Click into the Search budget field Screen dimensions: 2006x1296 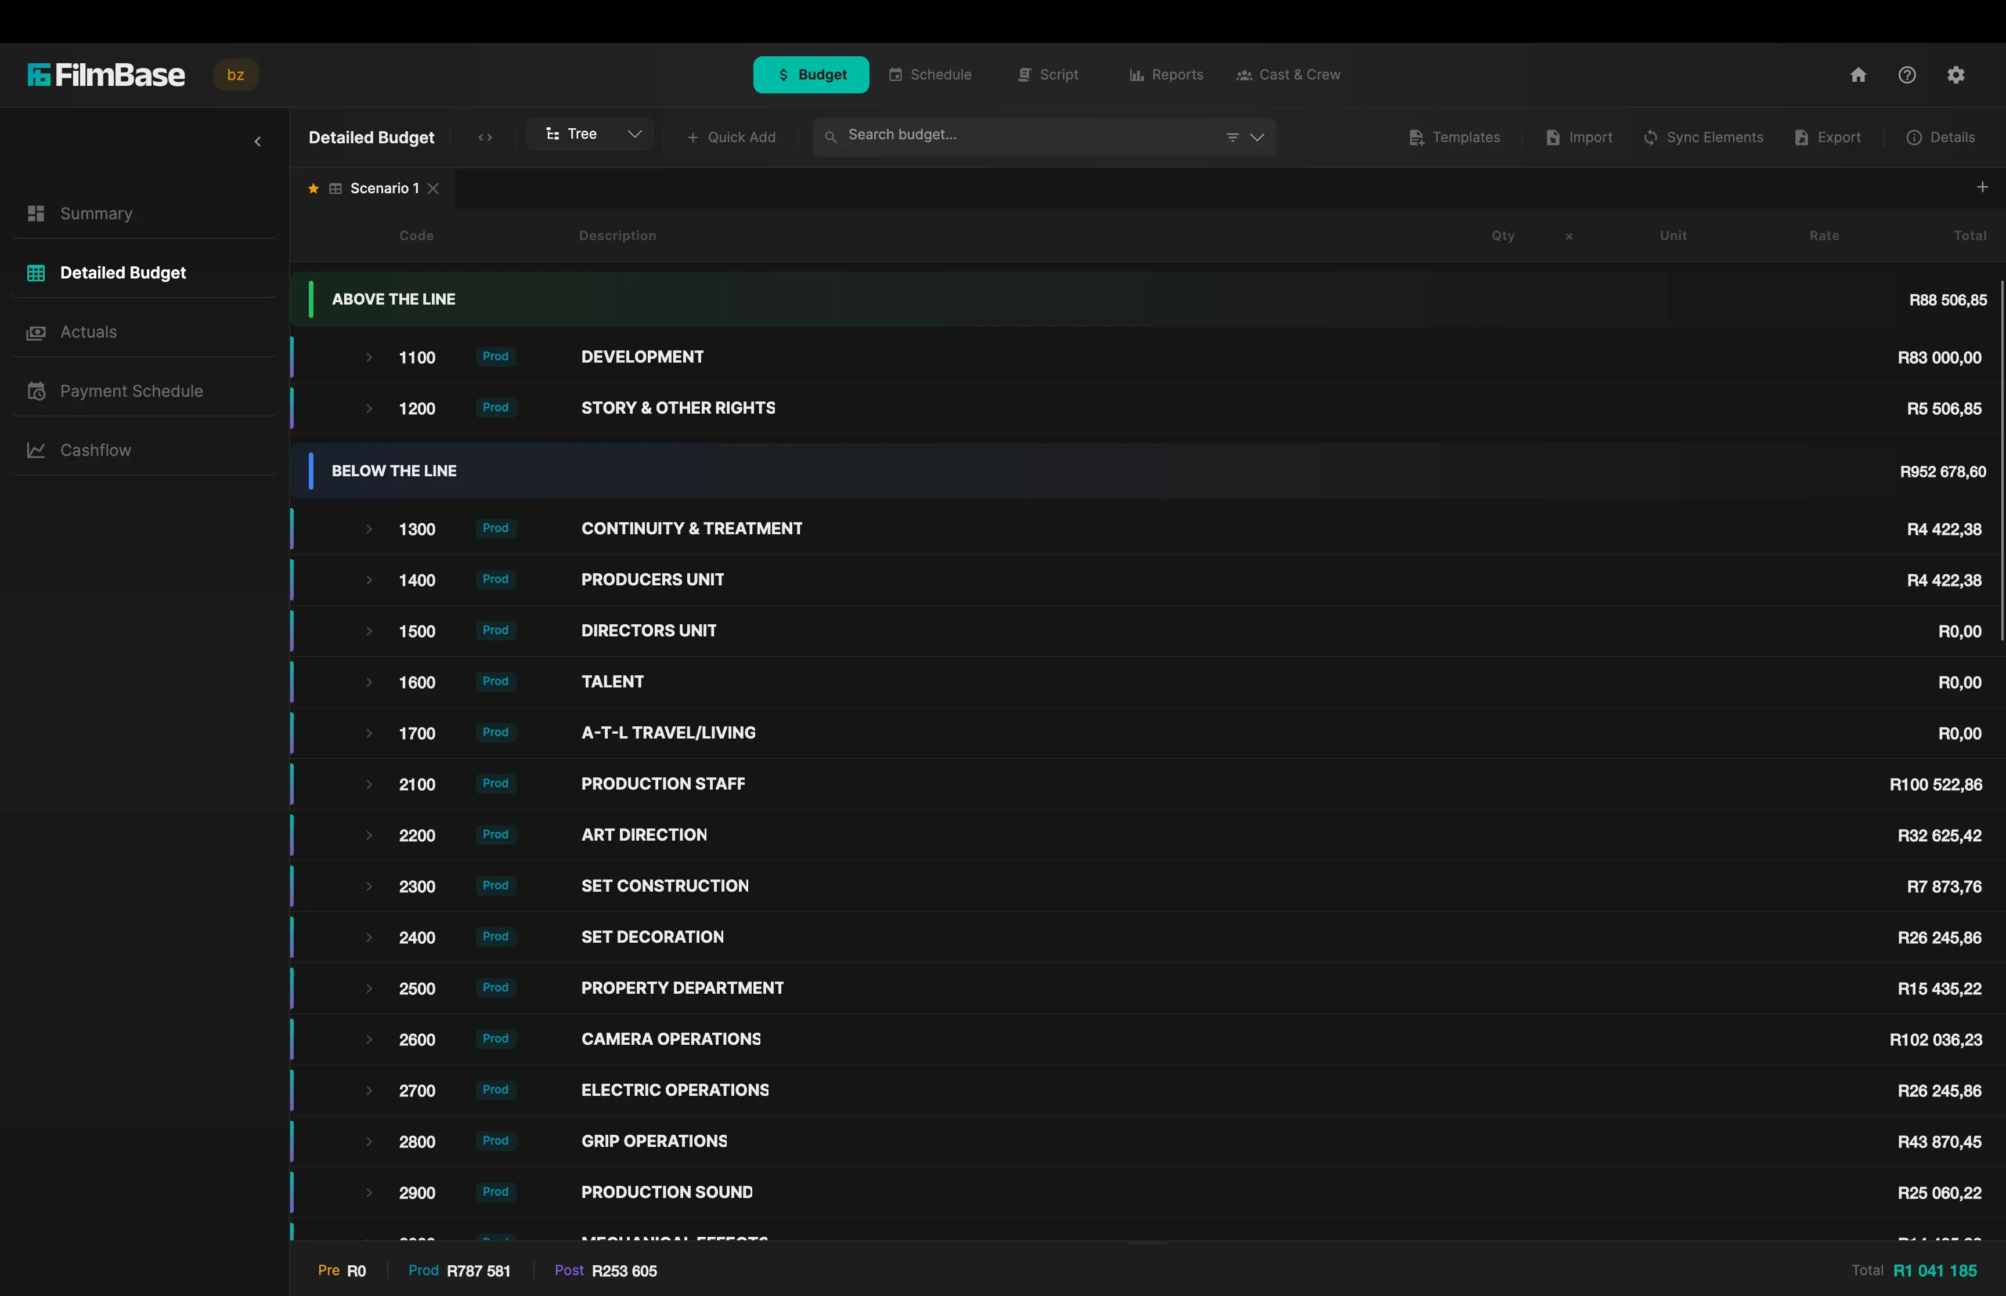pyautogui.click(x=1010, y=135)
